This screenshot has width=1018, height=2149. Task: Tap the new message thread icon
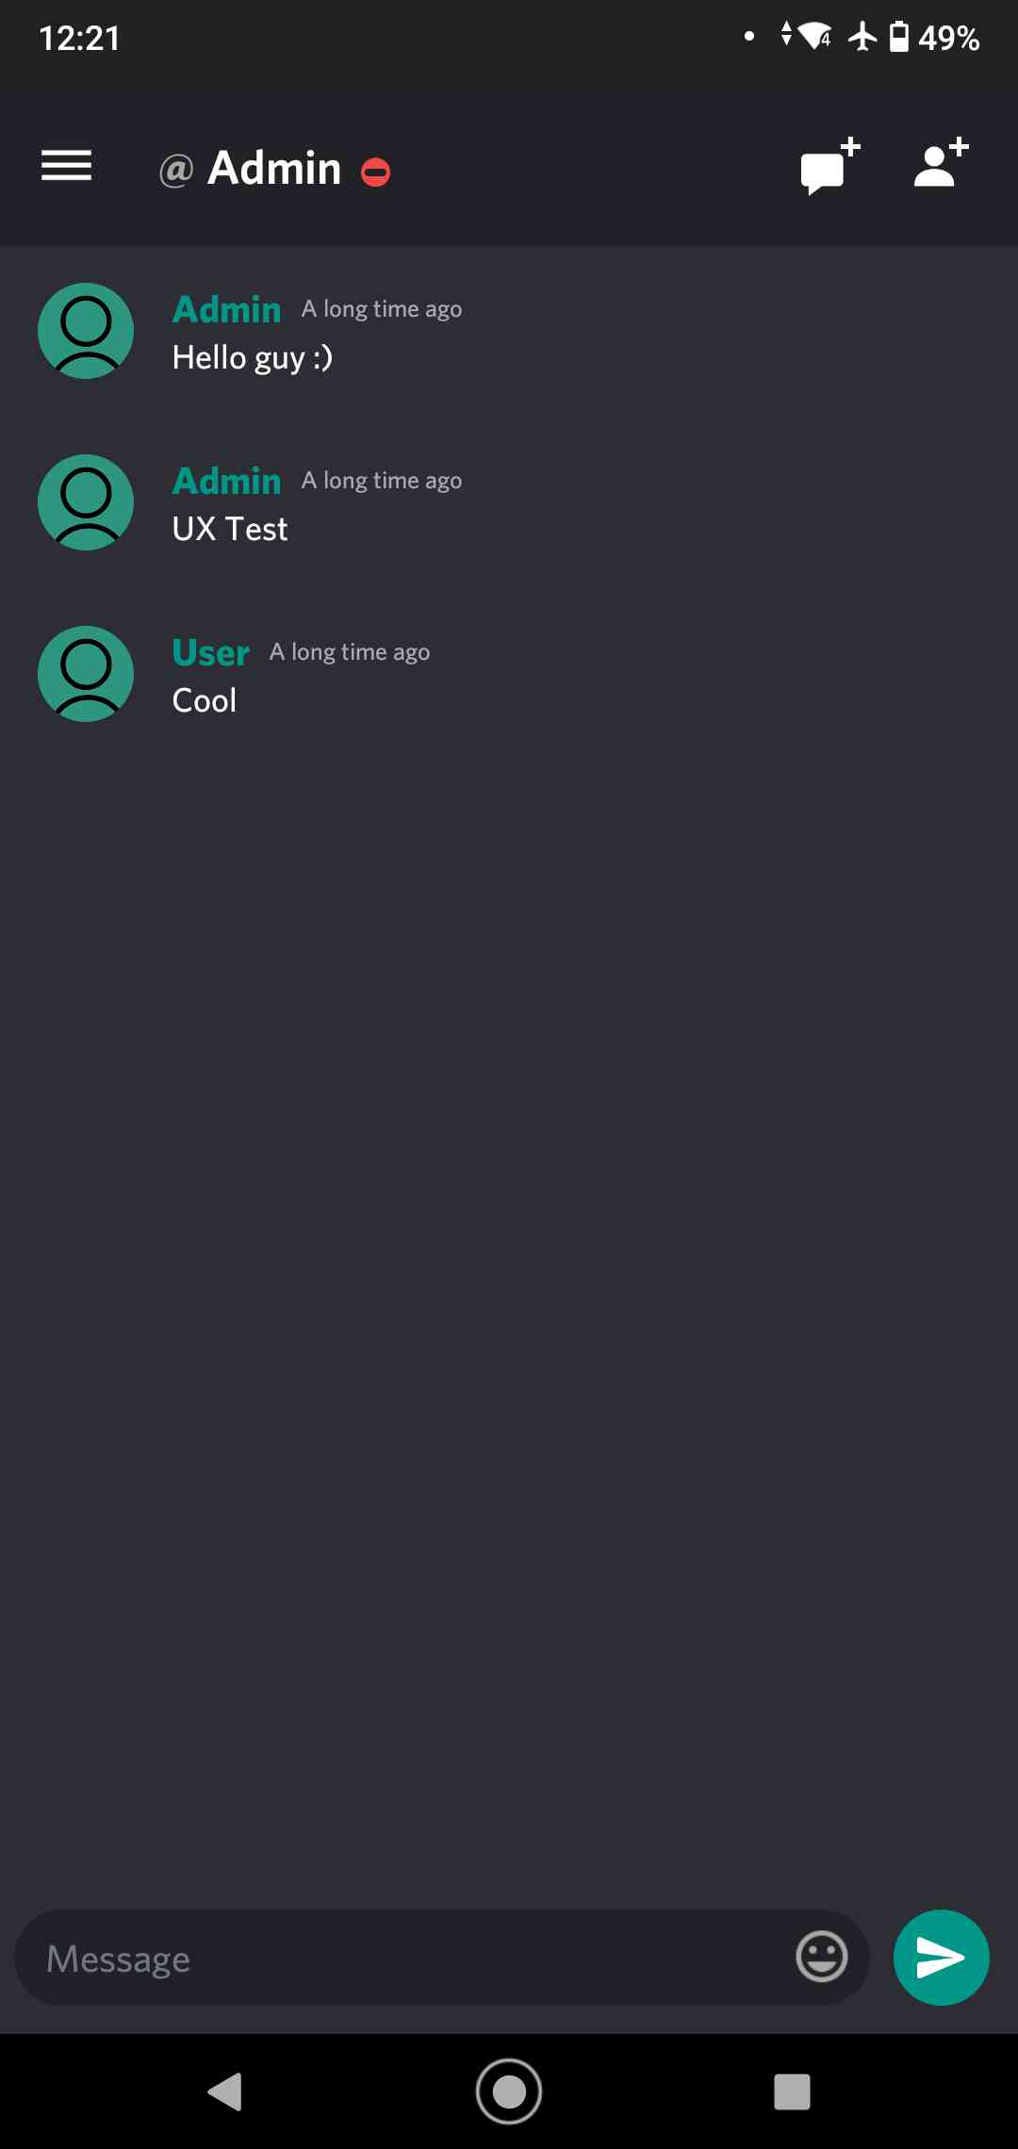tap(830, 166)
